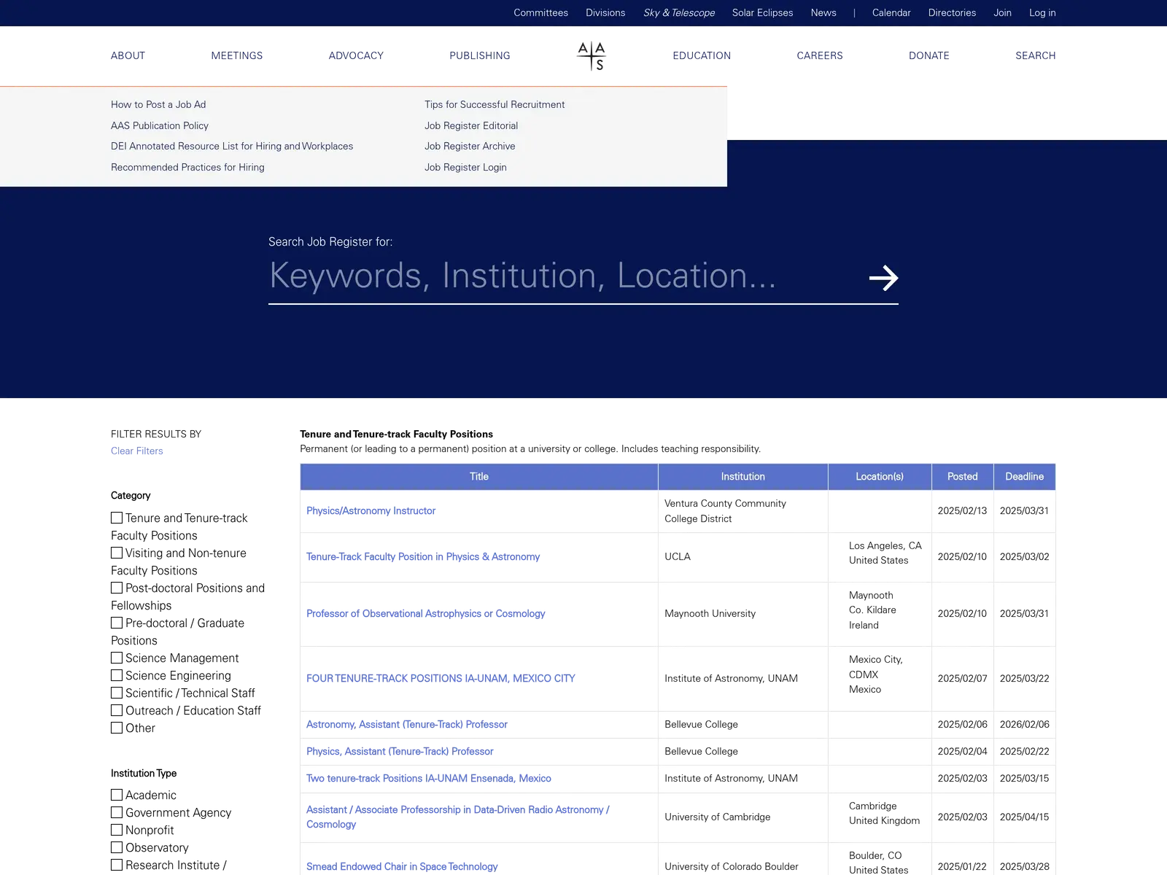
Task: Open the Advocacy menu
Action: [356, 55]
